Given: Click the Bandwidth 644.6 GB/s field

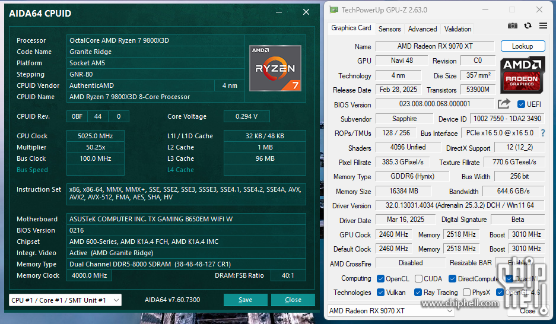Looking at the screenshot, I should tap(513, 191).
